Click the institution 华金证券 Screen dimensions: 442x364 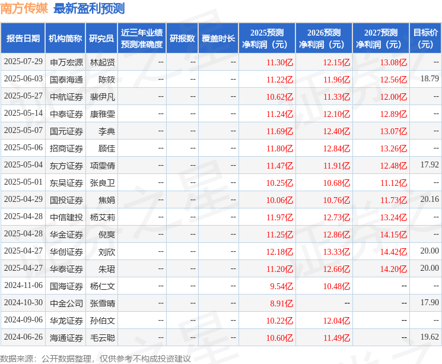pyautogui.click(x=66, y=234)
